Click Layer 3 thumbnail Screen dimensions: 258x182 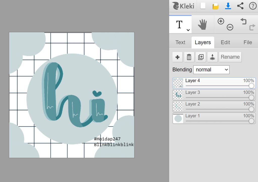[x=178, y=95]
